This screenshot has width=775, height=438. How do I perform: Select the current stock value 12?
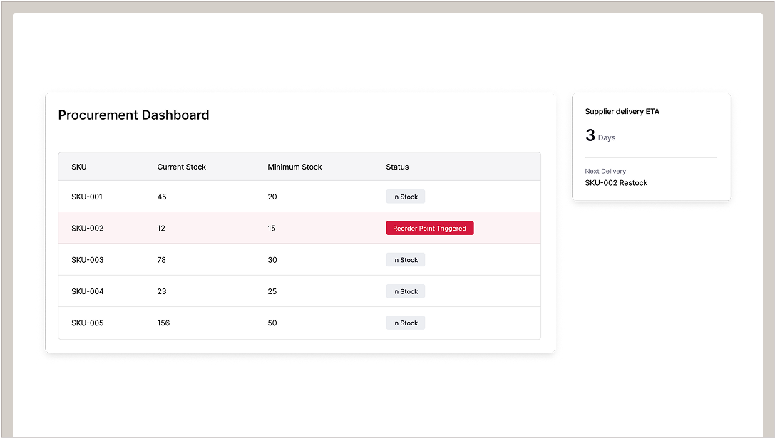161,229
